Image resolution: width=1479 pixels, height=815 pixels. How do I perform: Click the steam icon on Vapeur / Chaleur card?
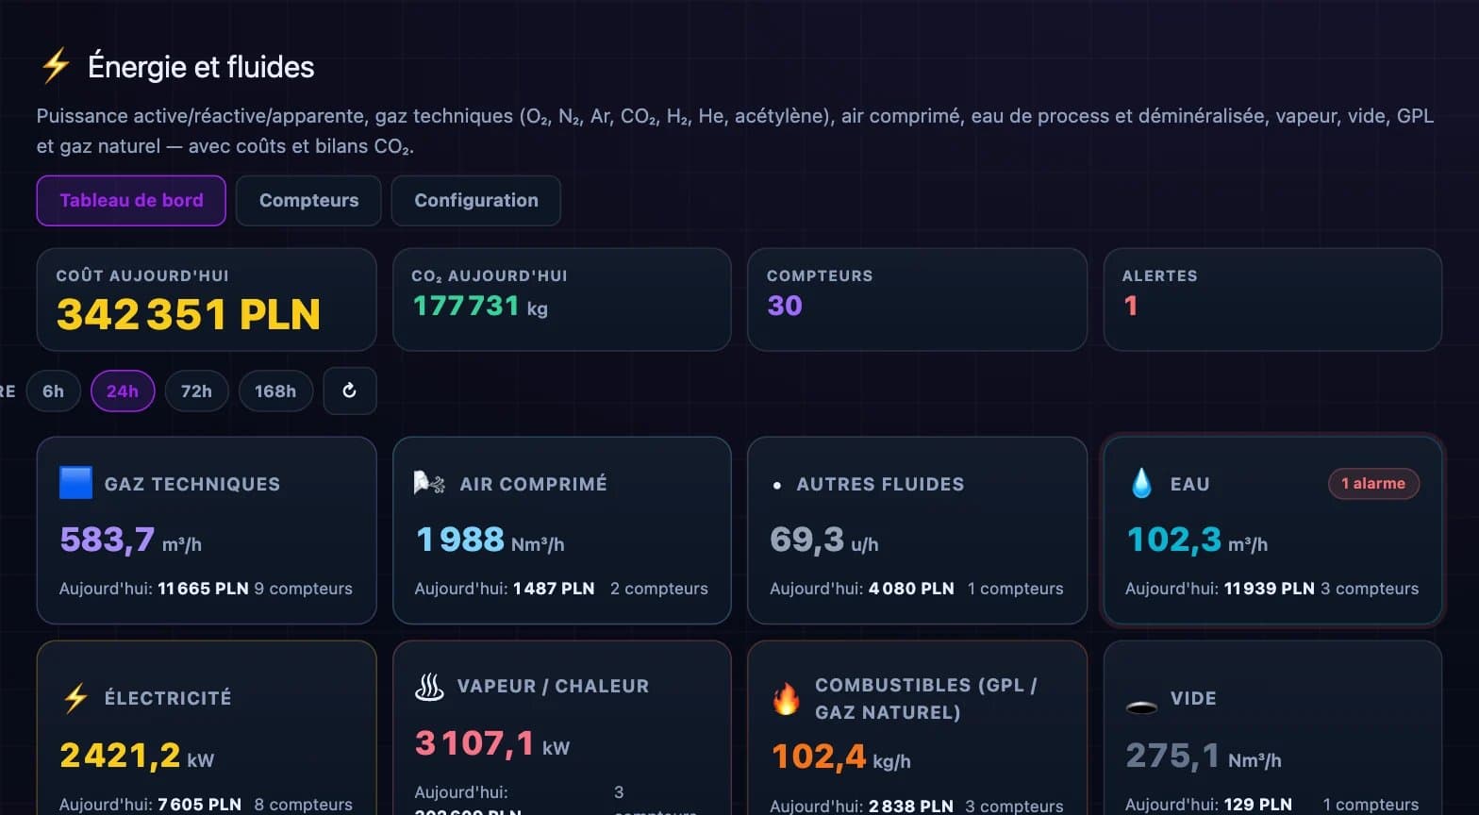coord(429,686)
